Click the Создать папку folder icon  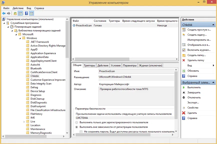[184, 55]
